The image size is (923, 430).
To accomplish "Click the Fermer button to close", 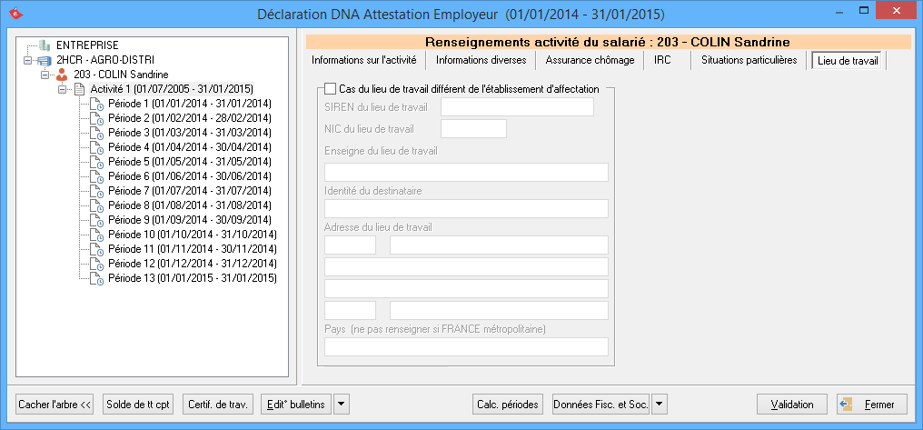I will (x=870, y=404).
